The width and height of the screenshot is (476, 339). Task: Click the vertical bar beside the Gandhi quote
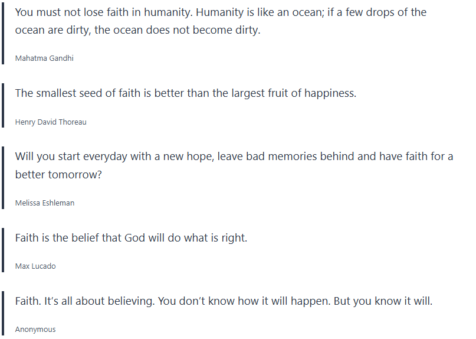coord(4,32)
